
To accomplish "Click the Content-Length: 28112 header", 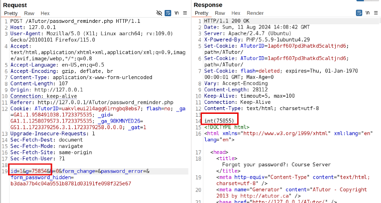I will (x=236, y=90).
